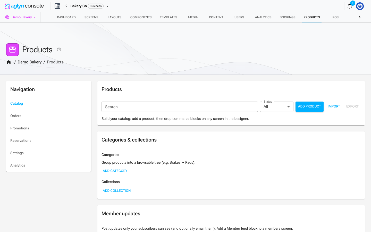
Task: Open Orders in the Navigation panel
Action: coord(49,116)
